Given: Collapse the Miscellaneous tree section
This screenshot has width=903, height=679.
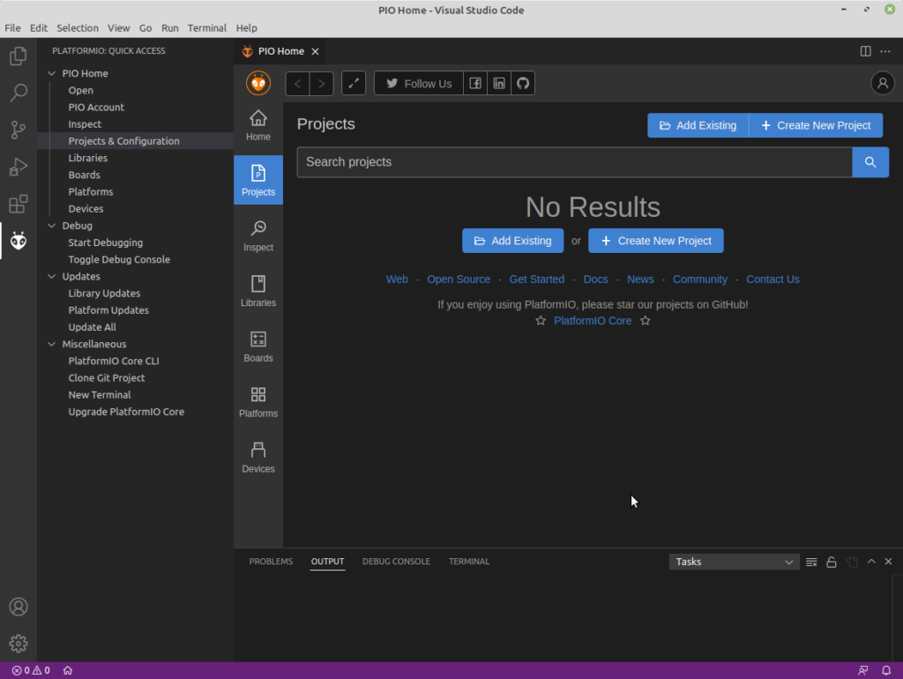Looking at the screenshot, I should pyautogui.click(x=51, y=345).
